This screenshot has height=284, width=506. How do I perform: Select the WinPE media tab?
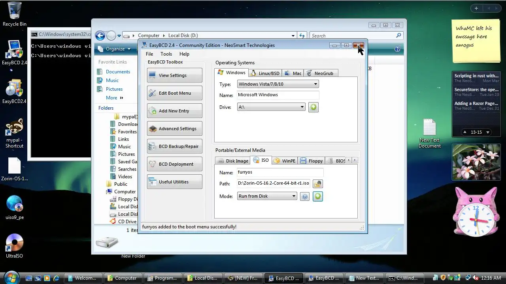click(x=285, y=161)
